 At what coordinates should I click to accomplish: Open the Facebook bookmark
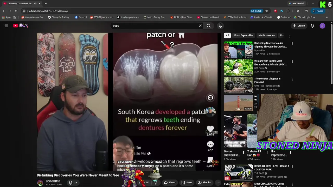[x=81, y=17]
